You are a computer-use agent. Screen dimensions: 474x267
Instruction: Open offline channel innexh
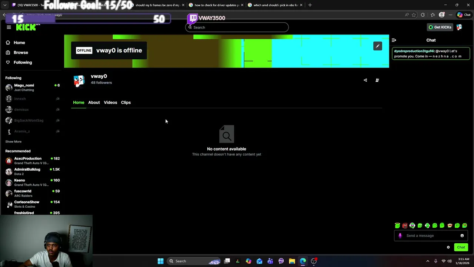click(x=33, y=99)
